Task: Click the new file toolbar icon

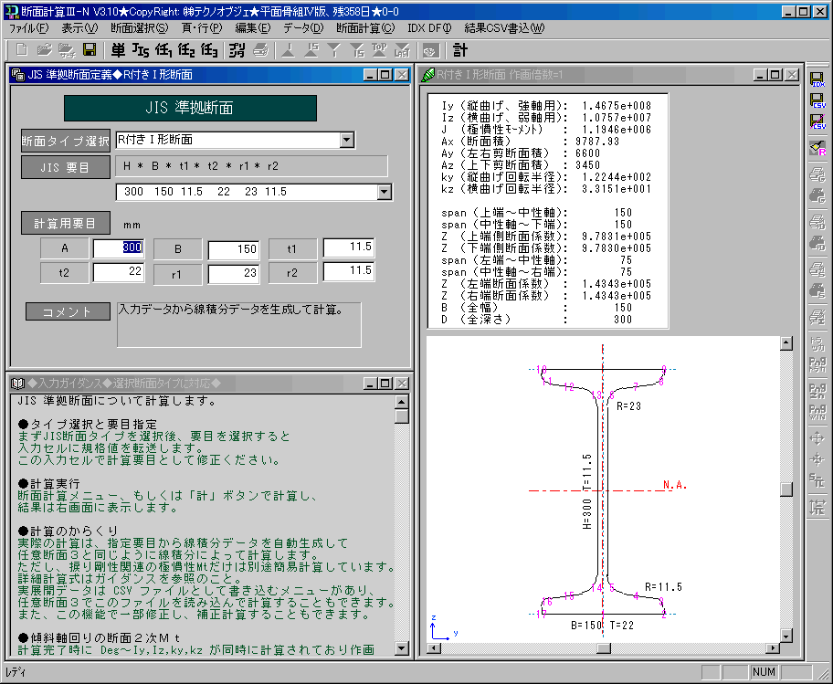Action: 22,50
